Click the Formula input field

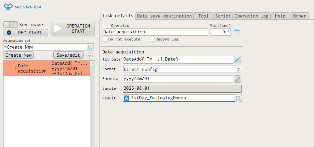178,79
